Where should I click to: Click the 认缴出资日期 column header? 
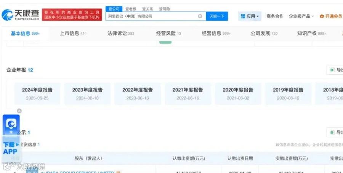pyautogui.click(x=240, y=159)
